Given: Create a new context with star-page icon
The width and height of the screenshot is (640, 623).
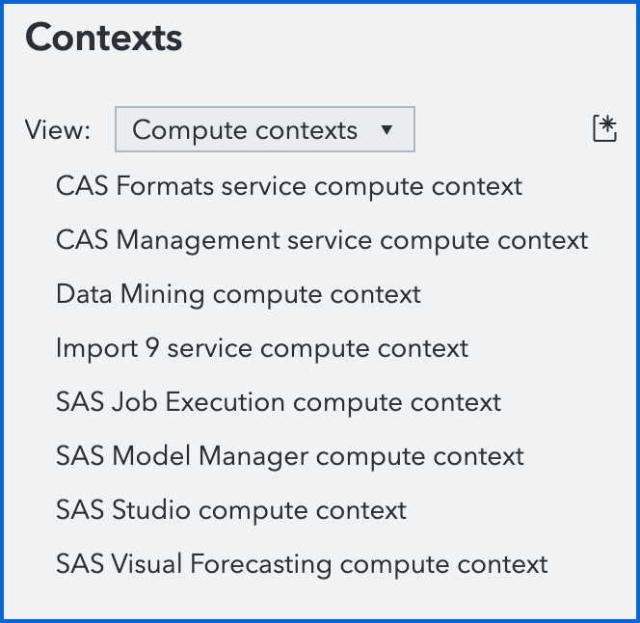Looking at the screenshot, I should pyautogui.click(x=604, y=129).
